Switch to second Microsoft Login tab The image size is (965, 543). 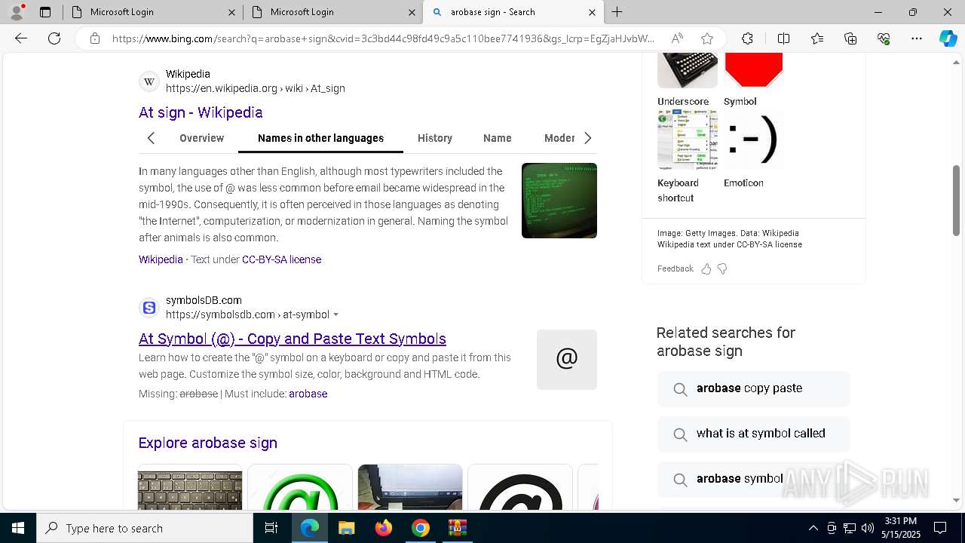click(x=333, y=12)
